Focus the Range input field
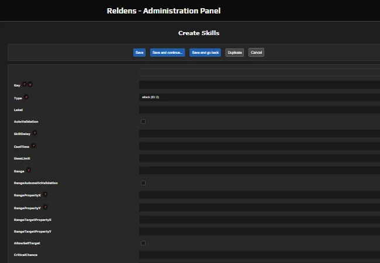The image size is (380, 263). (x=260, y=171)
